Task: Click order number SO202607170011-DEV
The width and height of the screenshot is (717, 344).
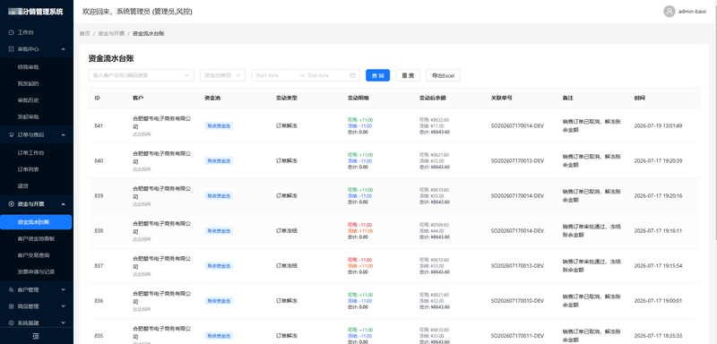Action: pos(517,336)
